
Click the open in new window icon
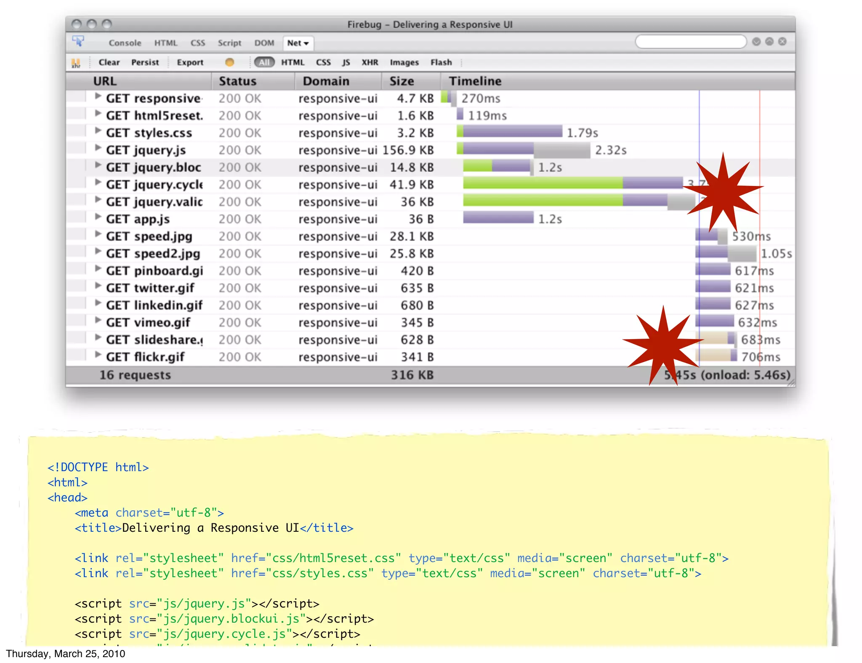(769, 41)
